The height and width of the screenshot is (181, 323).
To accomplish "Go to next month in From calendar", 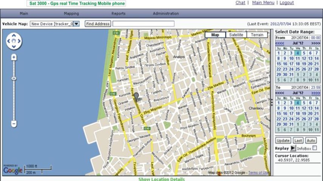I will tap(315, 43).
